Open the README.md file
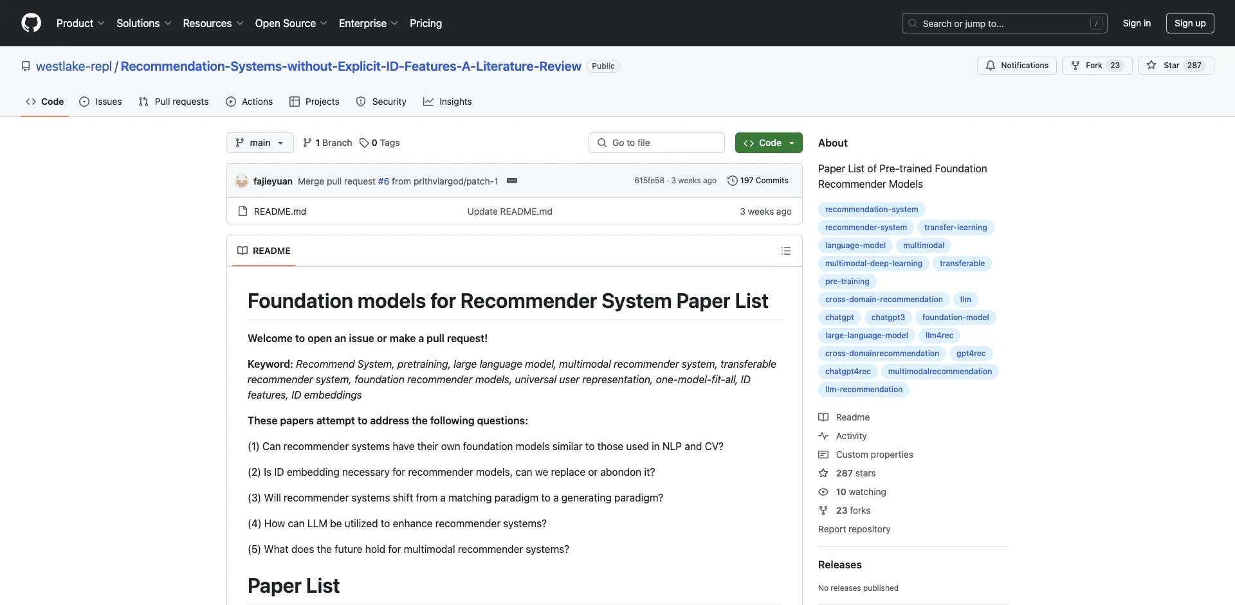Image resolution: width=1235 pixels, height=605 pixels. [x=280, y=212]
